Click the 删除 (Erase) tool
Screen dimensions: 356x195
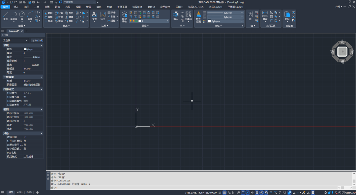48,13
